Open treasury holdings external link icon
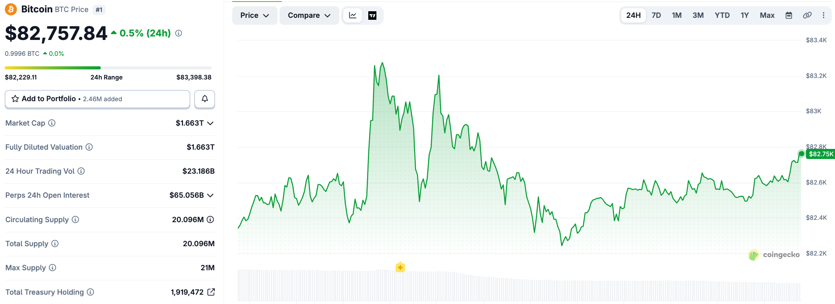 (x=211, y=292)
